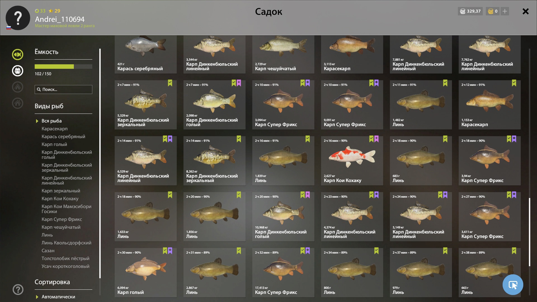Close the Садок window

(x=526, y=11)
